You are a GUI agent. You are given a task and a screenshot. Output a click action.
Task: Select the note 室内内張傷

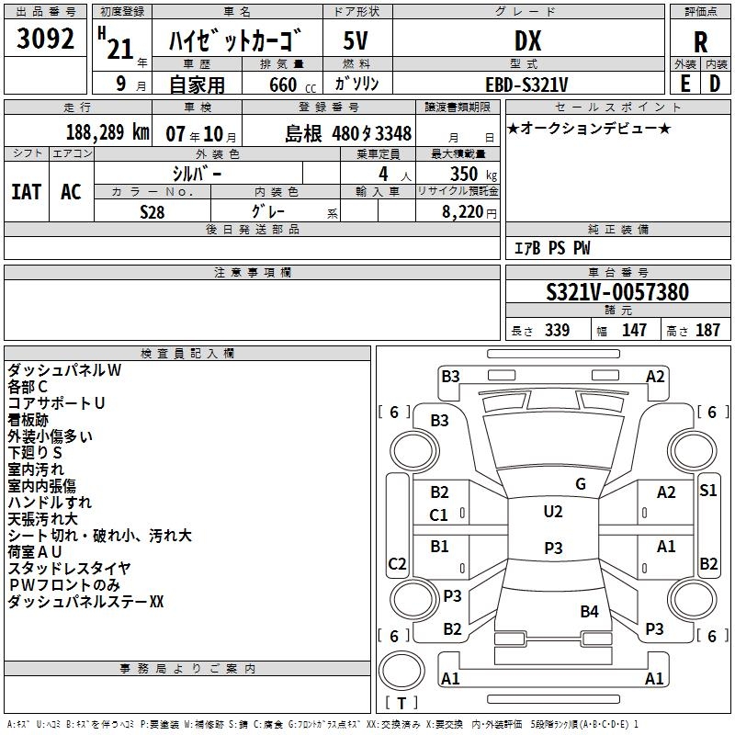[x=41, y=486]
